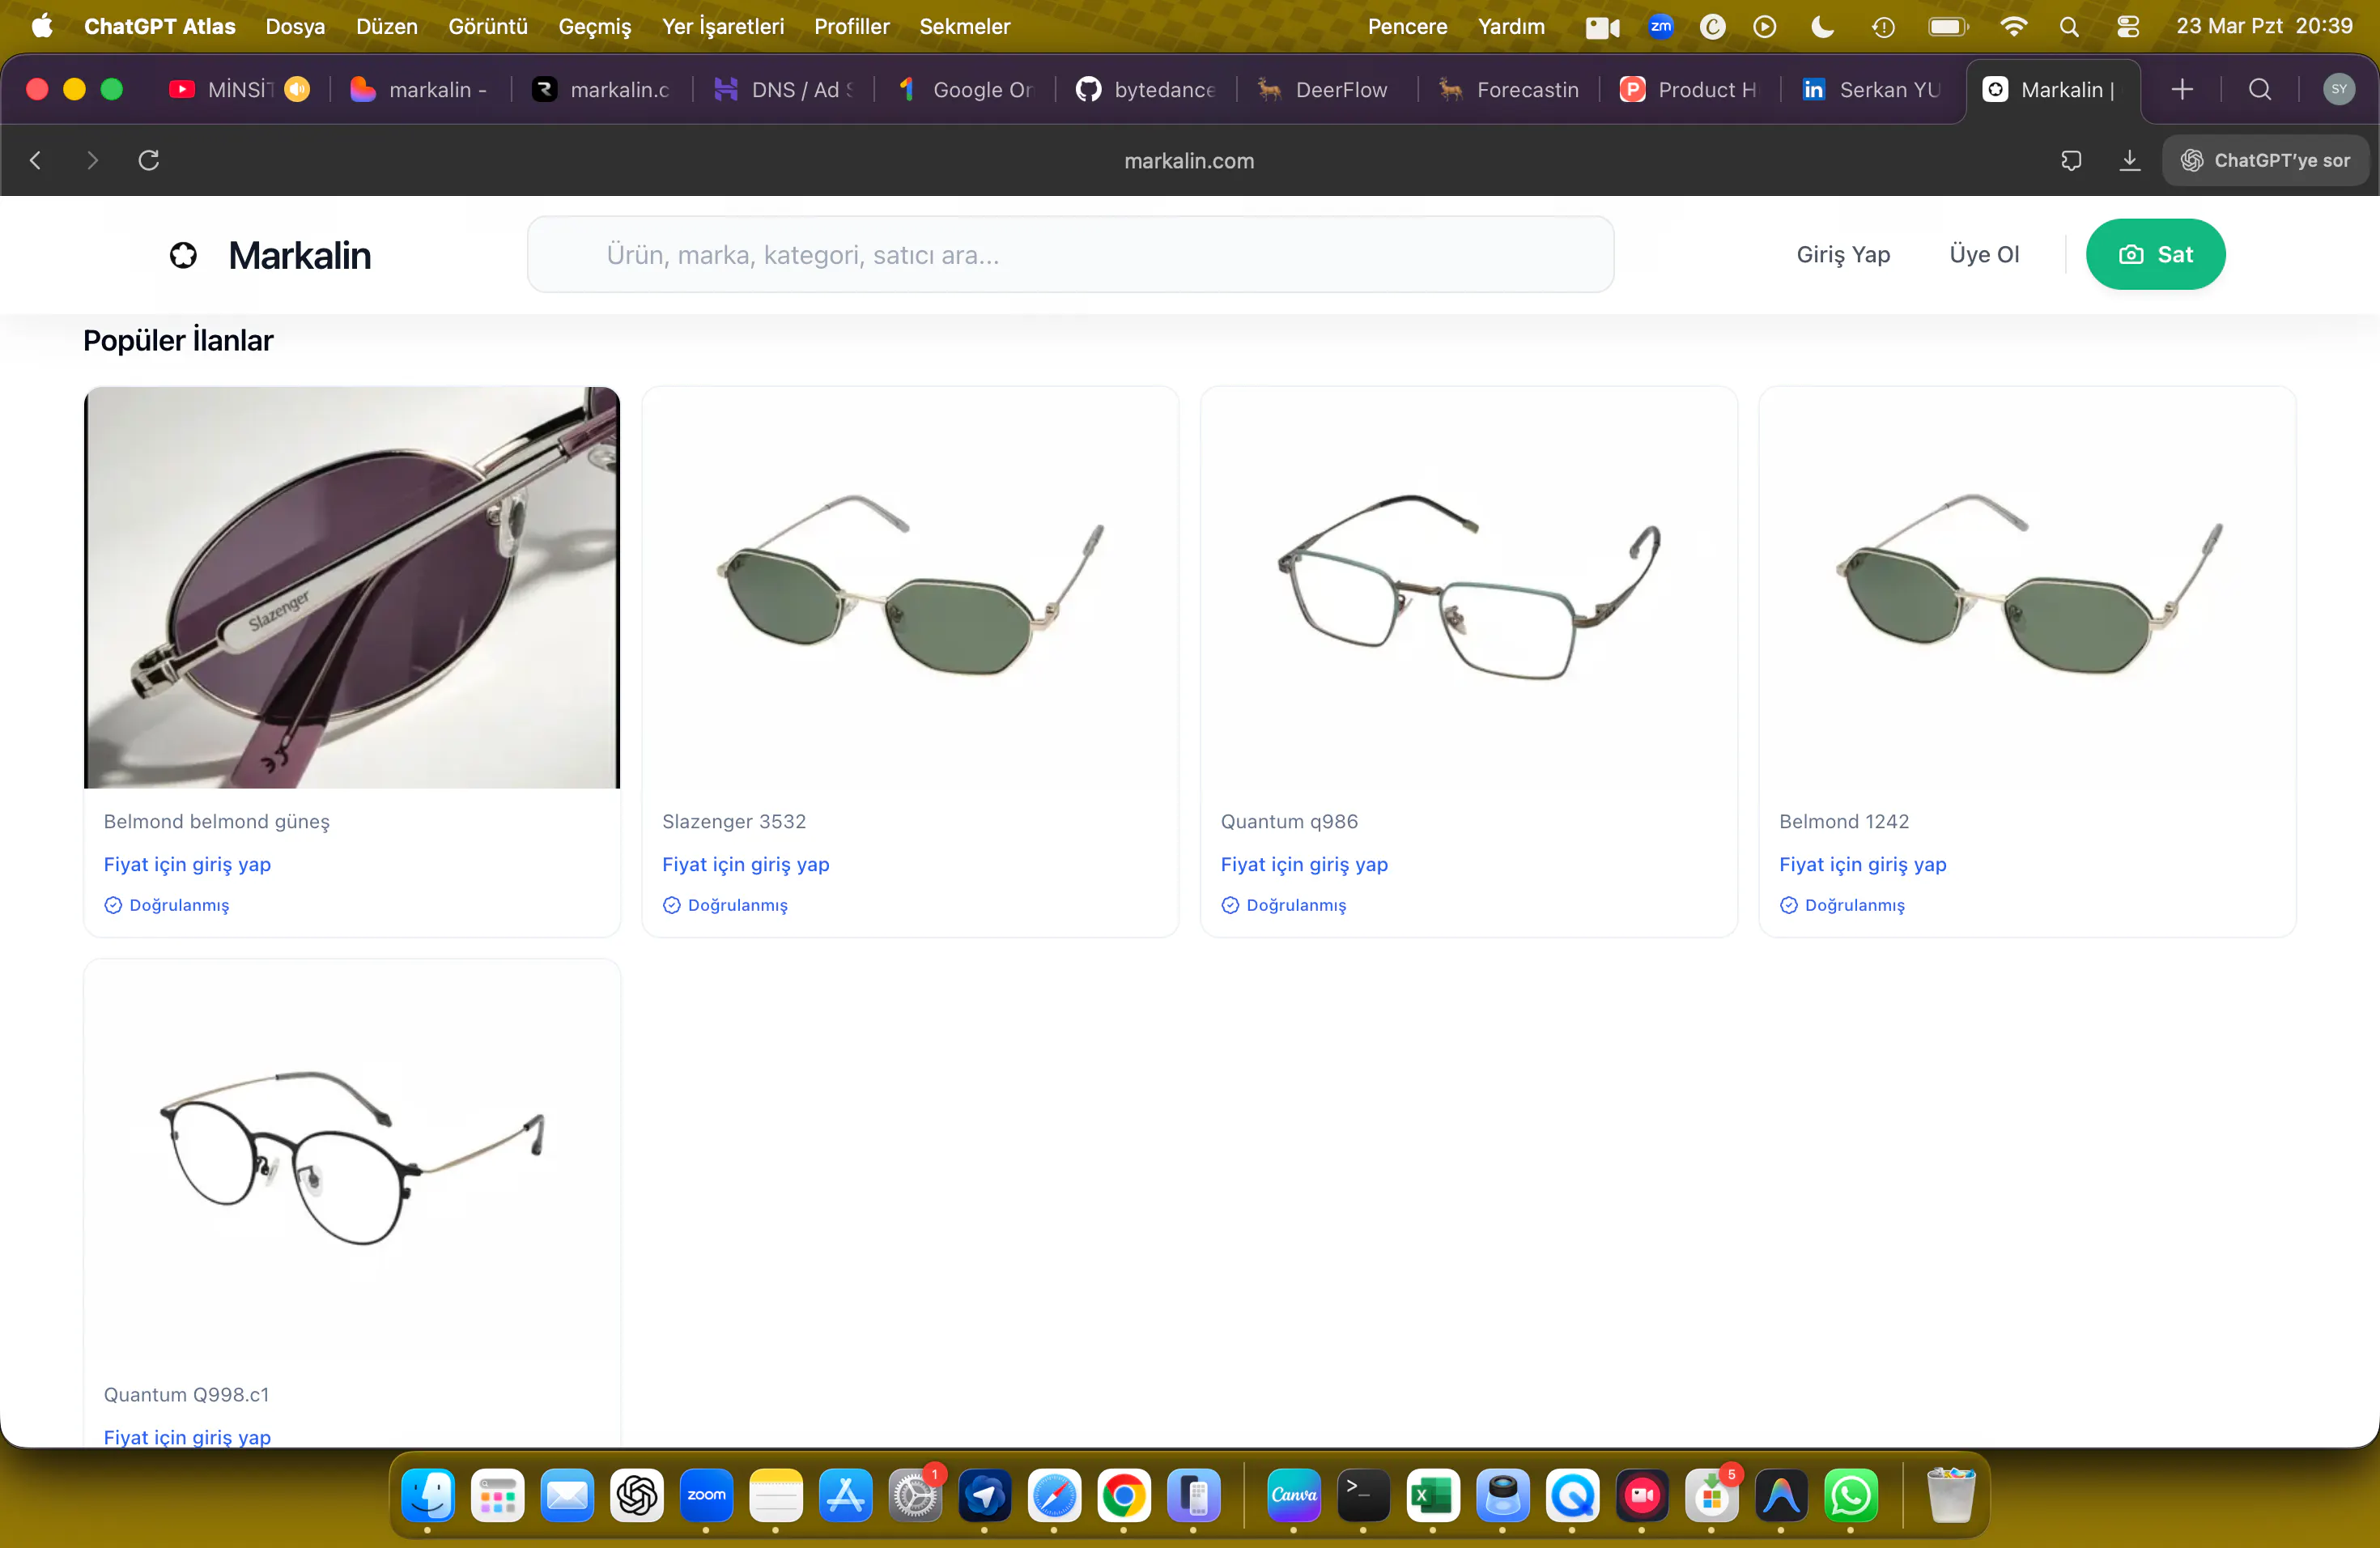Go back to the previous page
The width and height of the screenshot is (2380, 1548).
[36, 160]
